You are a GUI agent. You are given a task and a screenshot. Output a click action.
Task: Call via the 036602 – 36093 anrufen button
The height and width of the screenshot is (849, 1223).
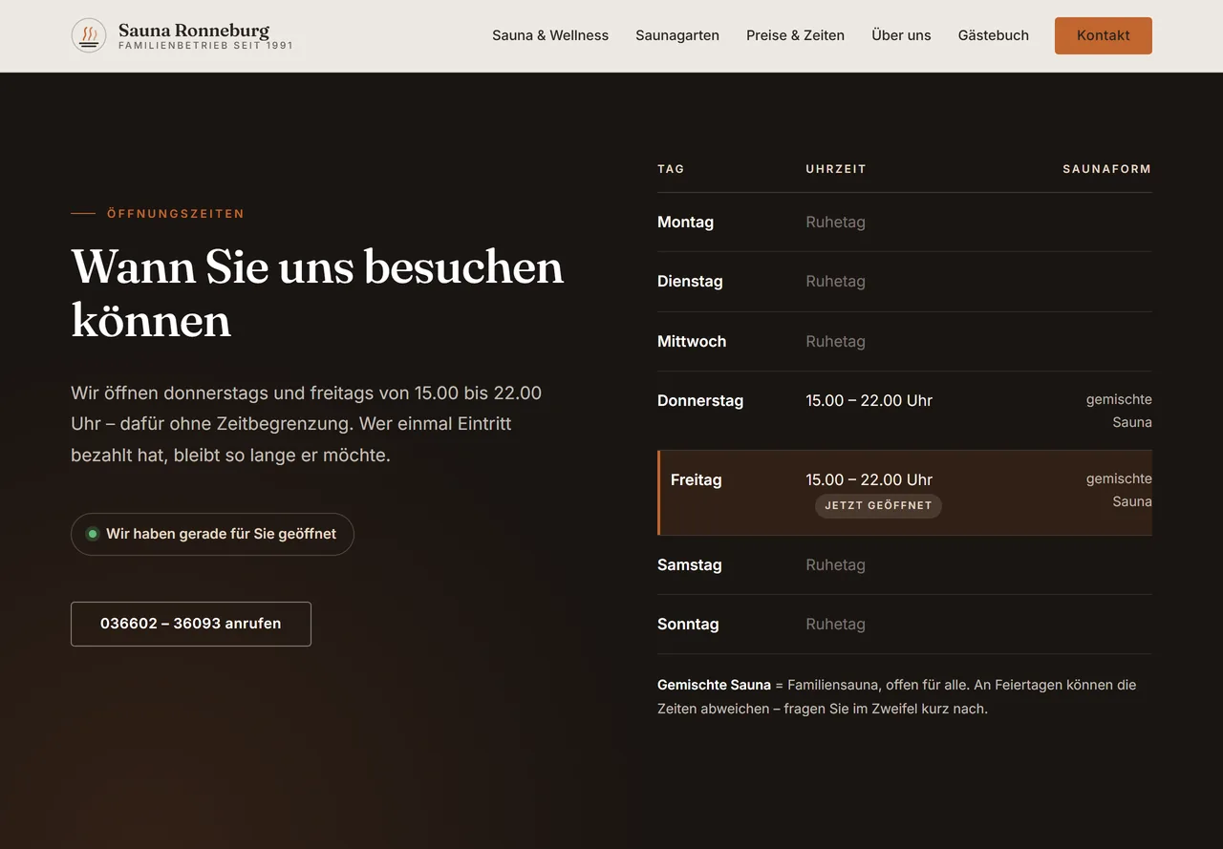click(191, 624)
